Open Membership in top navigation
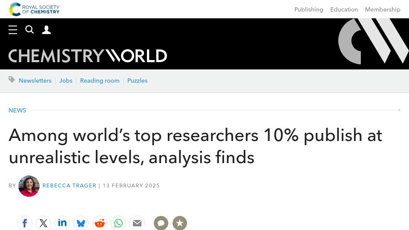This screenshot has height=230, width=409. click(383, 9)
